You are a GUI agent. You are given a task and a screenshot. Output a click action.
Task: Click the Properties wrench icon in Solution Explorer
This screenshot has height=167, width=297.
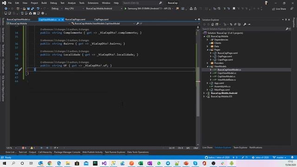pyautogui.click(x=245, y=24)
